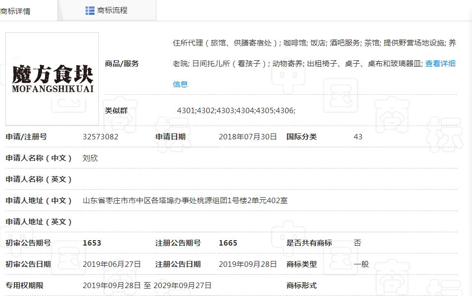The width and height of the screenshot is (472, 296).
Task: Click the international class value 43
Action: coord(358,137)
